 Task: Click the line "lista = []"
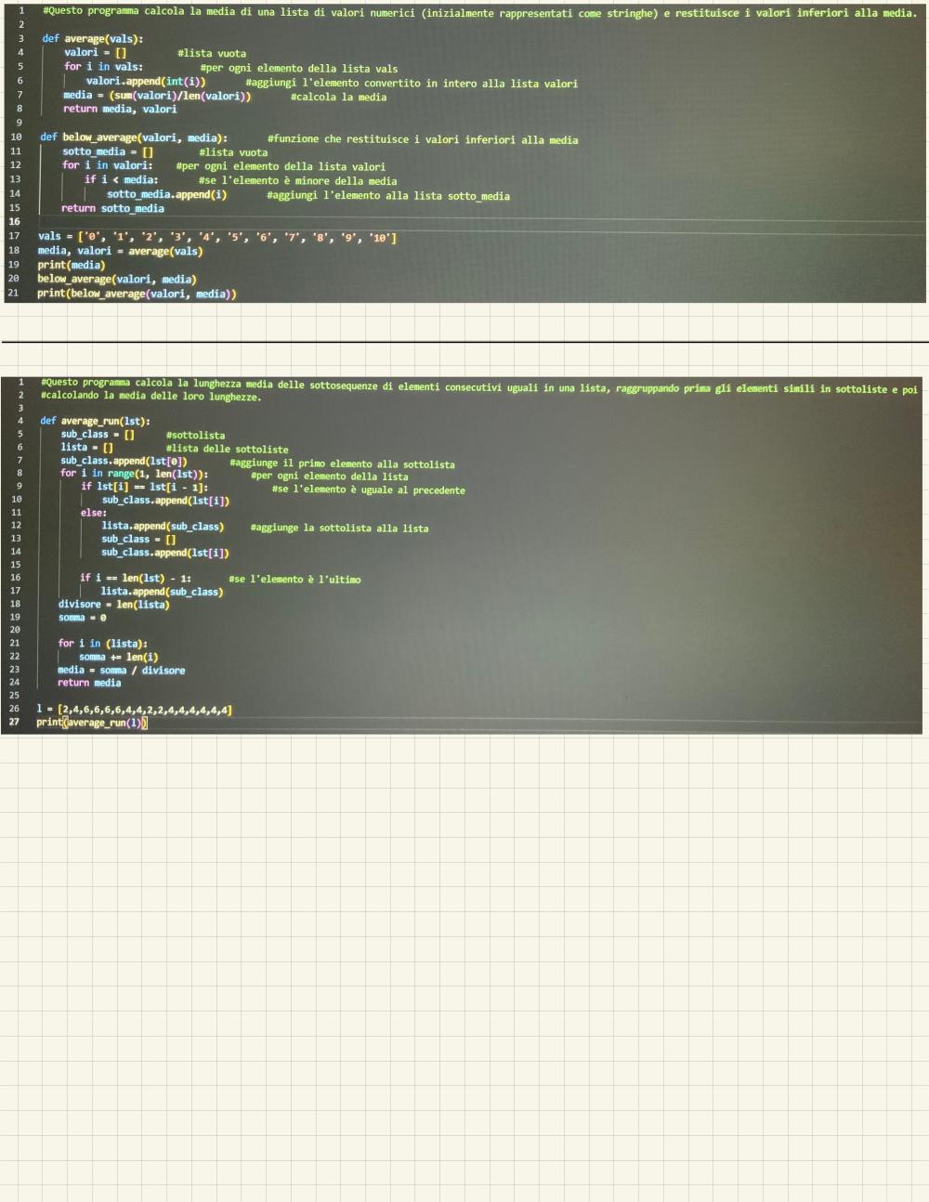pos(87,447)
